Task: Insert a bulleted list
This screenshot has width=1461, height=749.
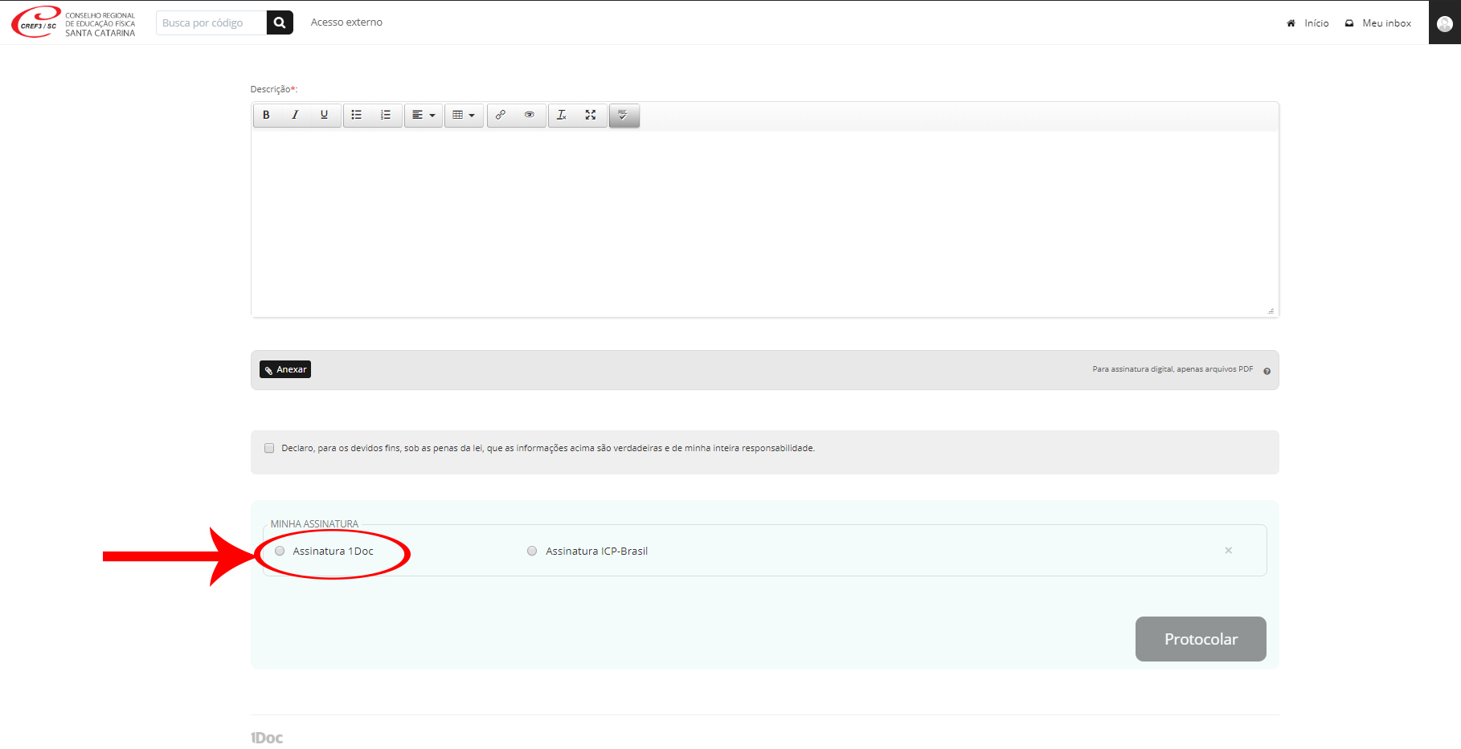Action: [357, 115]
